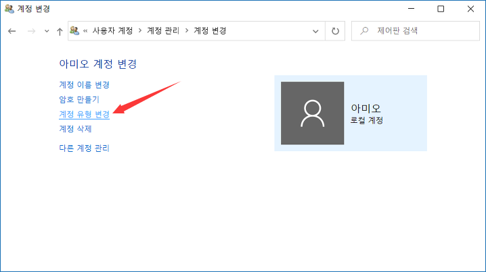This screenshot has width=486, height=272.
Task: Open the recent locations dropdown chevron
Action: tap(46, 31)
